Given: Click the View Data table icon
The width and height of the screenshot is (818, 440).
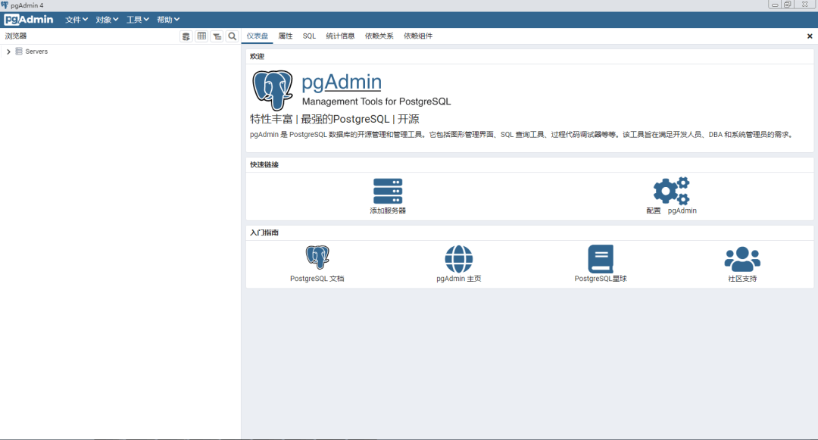Looking at the screenshot, I should pos(201,36).
